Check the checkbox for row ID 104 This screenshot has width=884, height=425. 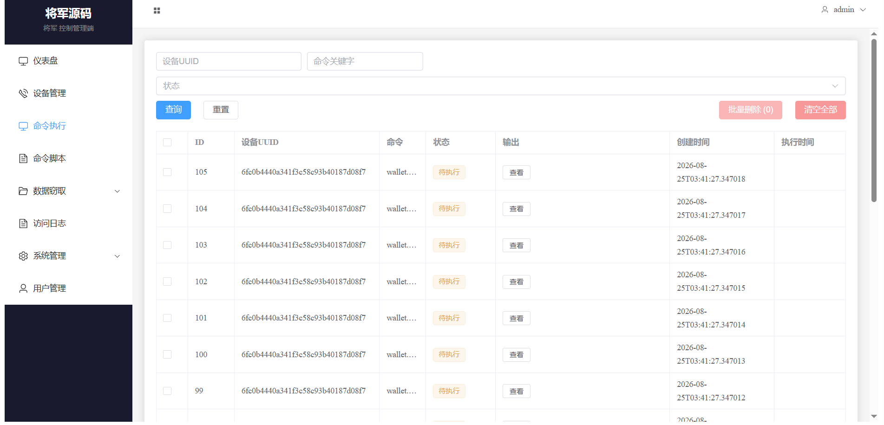pos(167,209)
